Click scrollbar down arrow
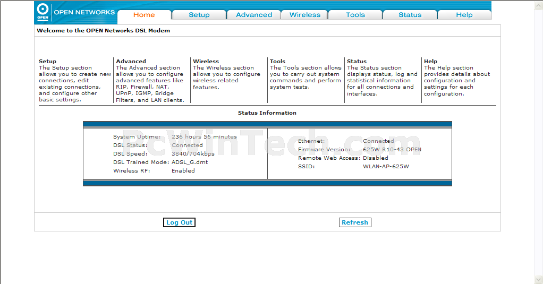The width and height of the screenshot is (543, 284). [x=539, y=279]
